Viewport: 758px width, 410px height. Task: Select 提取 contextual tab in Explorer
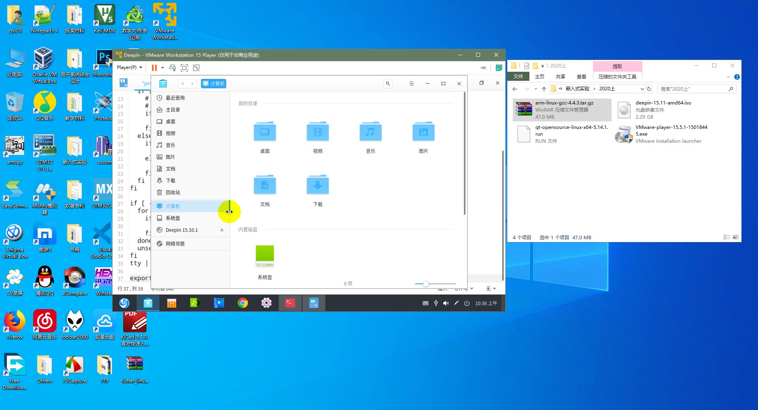[617, 66]
